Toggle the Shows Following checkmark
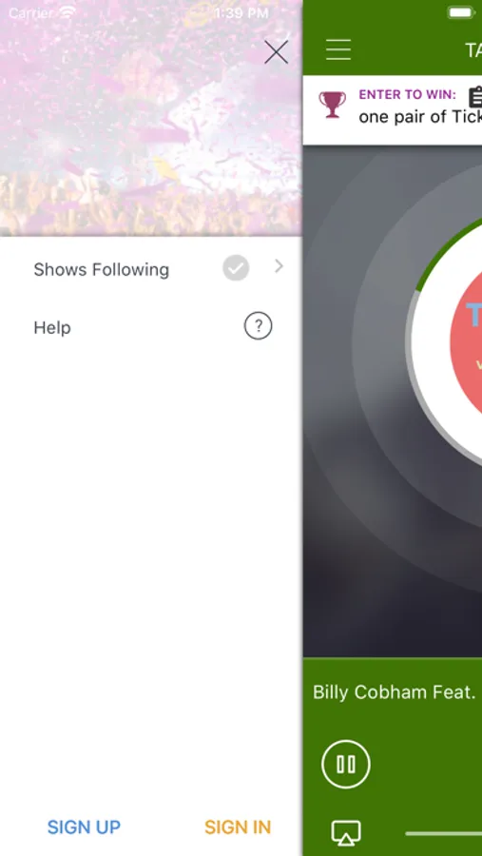482x856 pixels. [236, 267]
